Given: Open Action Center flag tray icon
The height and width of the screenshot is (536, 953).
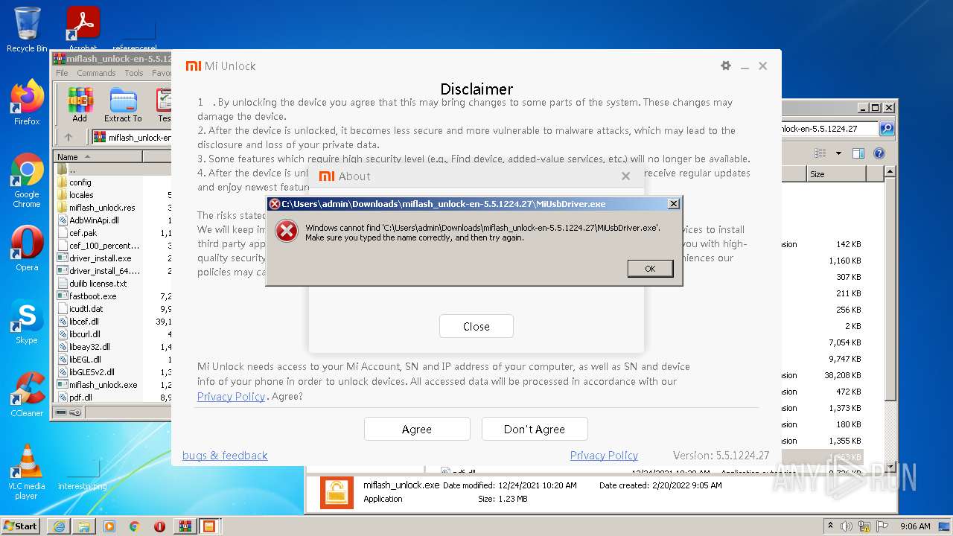Looking at the screenshot, I should click(882, 526).
